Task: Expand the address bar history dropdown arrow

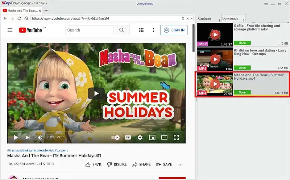Action: tap(192, 18)
